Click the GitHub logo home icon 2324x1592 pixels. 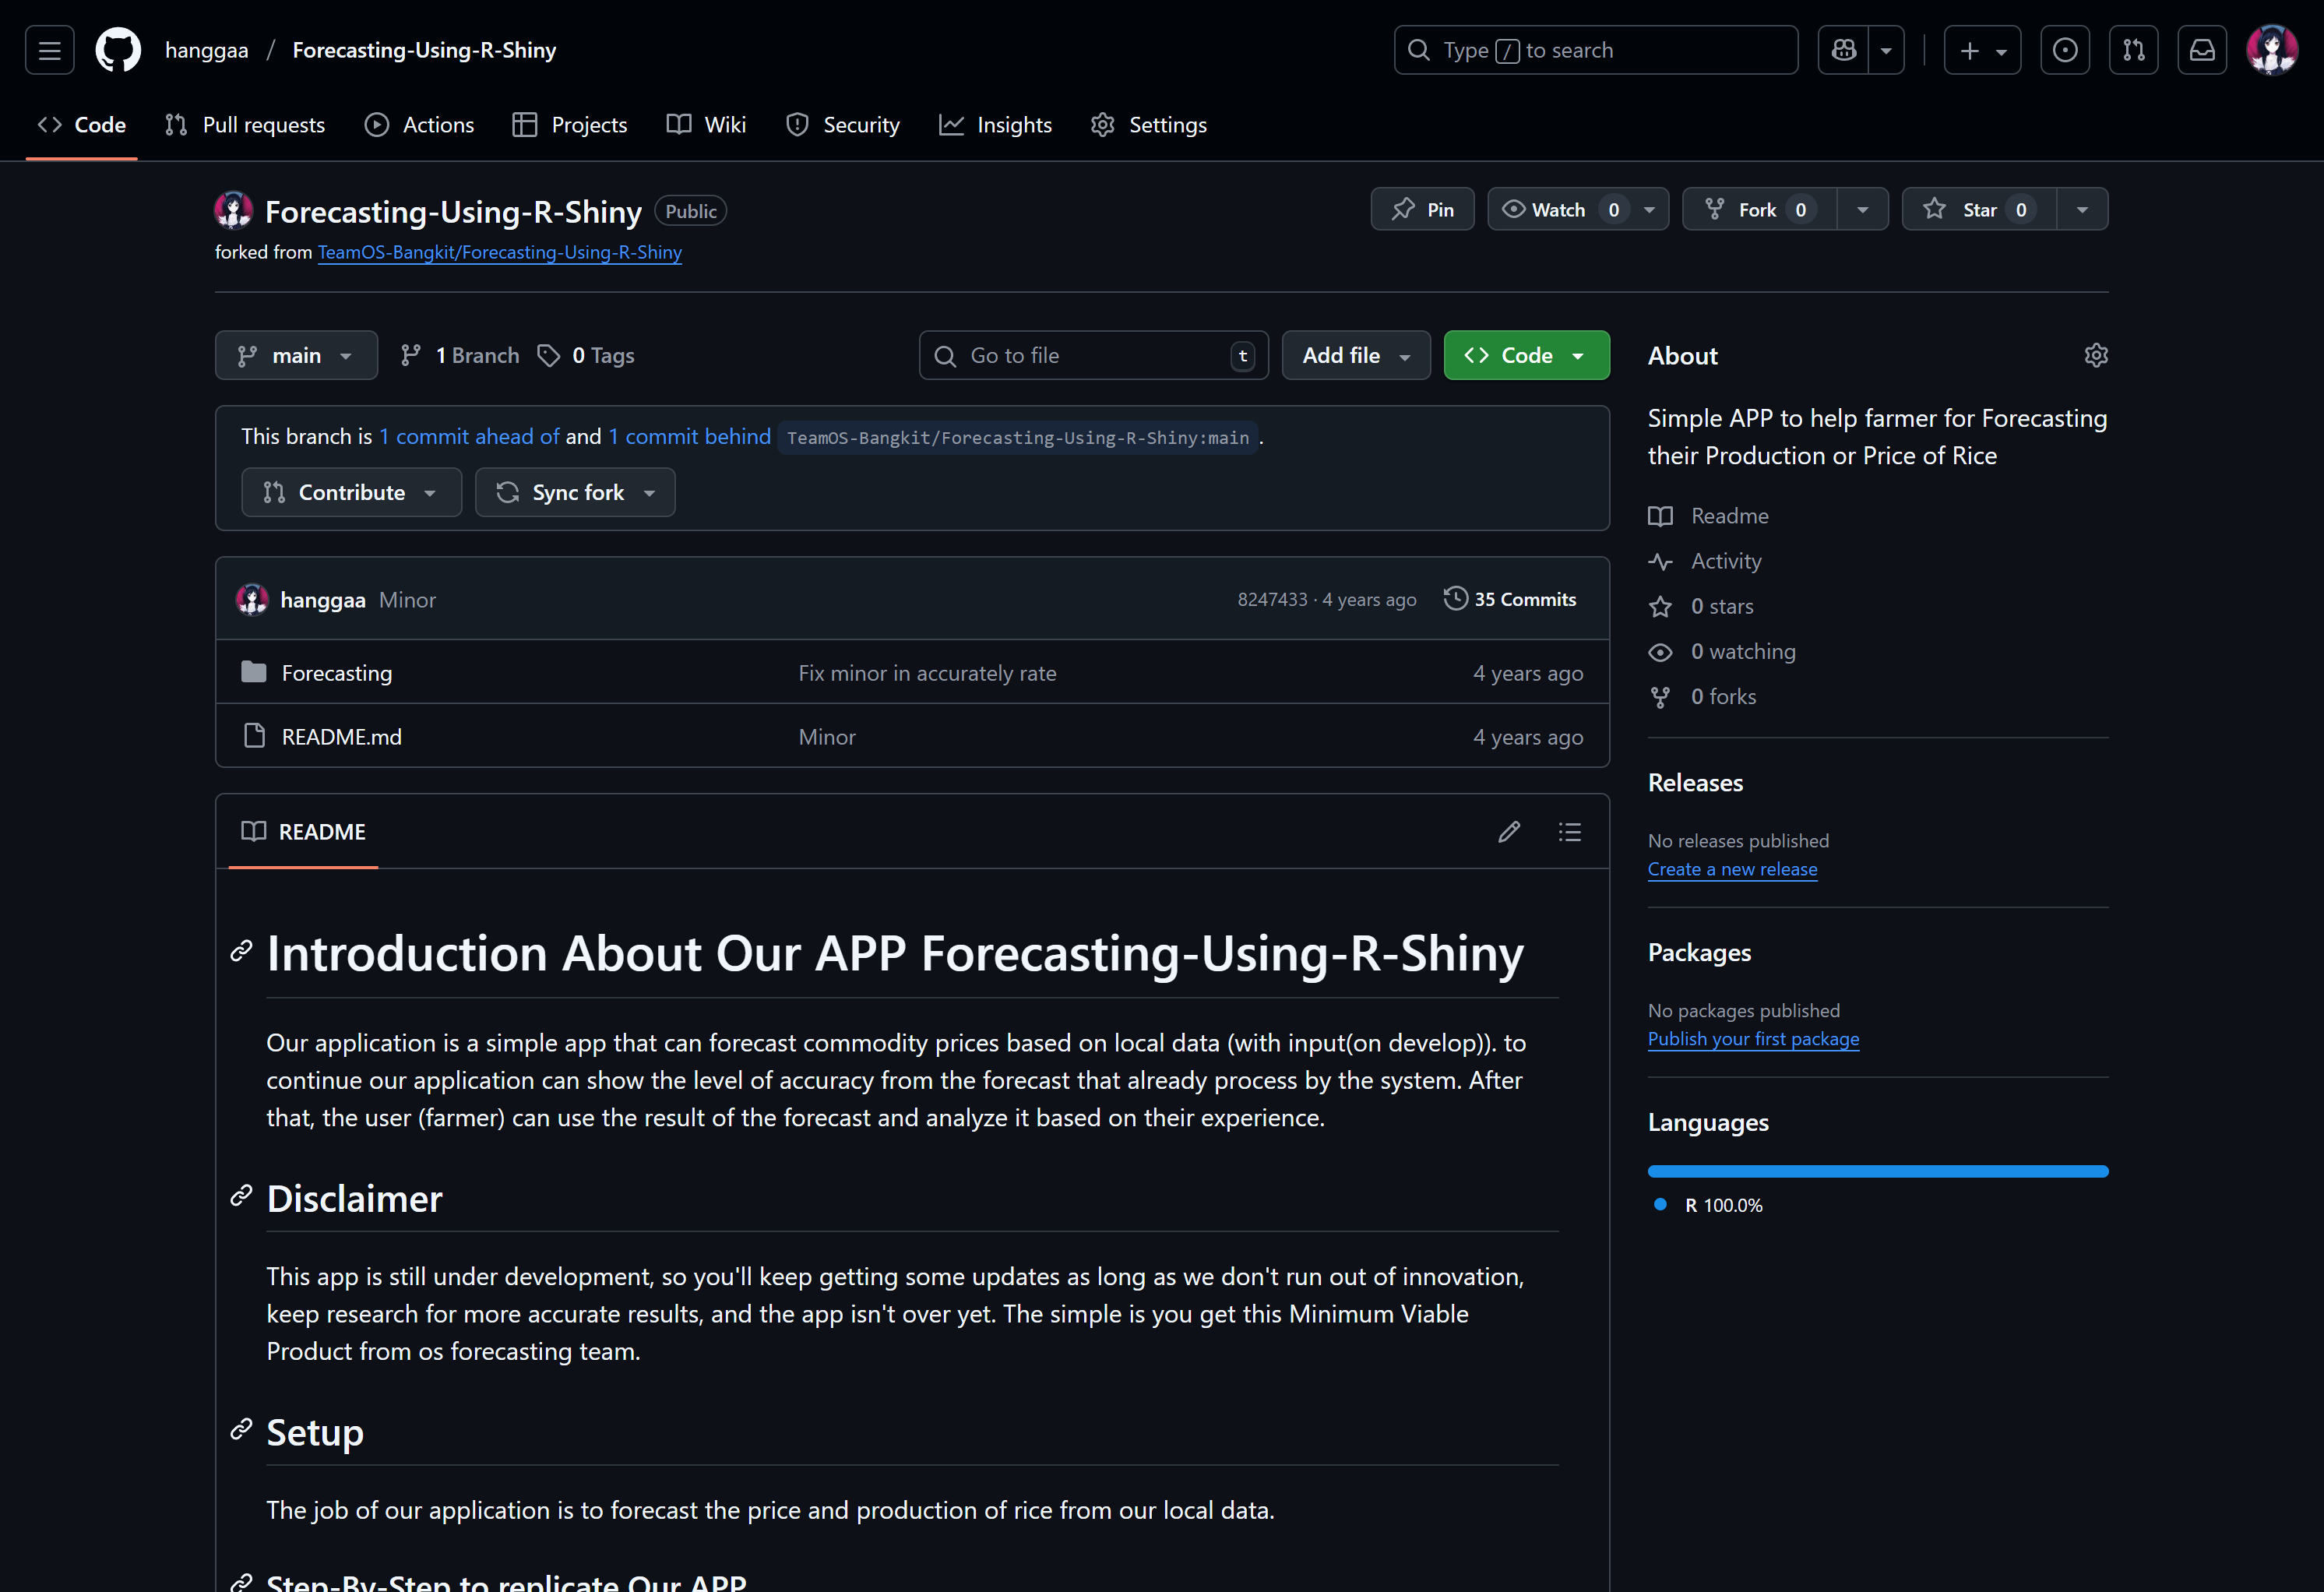(118, 50)
